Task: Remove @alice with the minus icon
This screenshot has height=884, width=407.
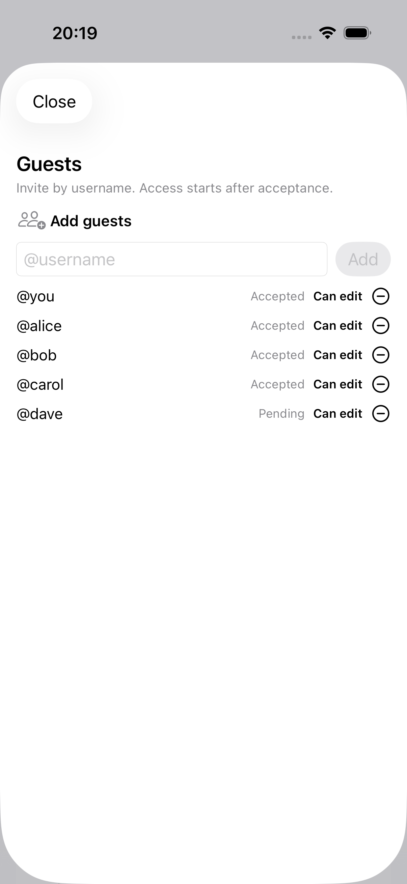Action: 381,326
